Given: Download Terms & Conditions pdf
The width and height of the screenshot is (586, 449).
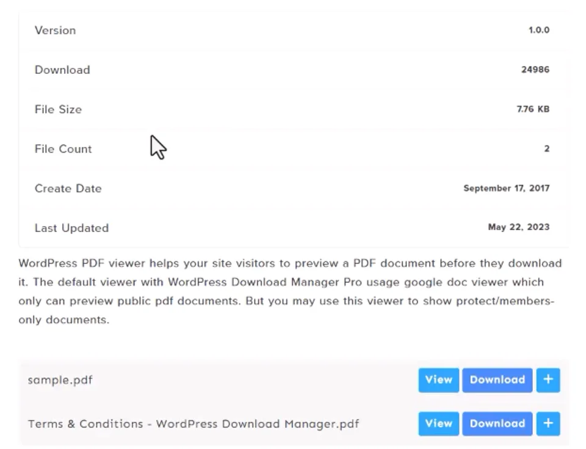Looking at the screenshot, I should point(497,423).
